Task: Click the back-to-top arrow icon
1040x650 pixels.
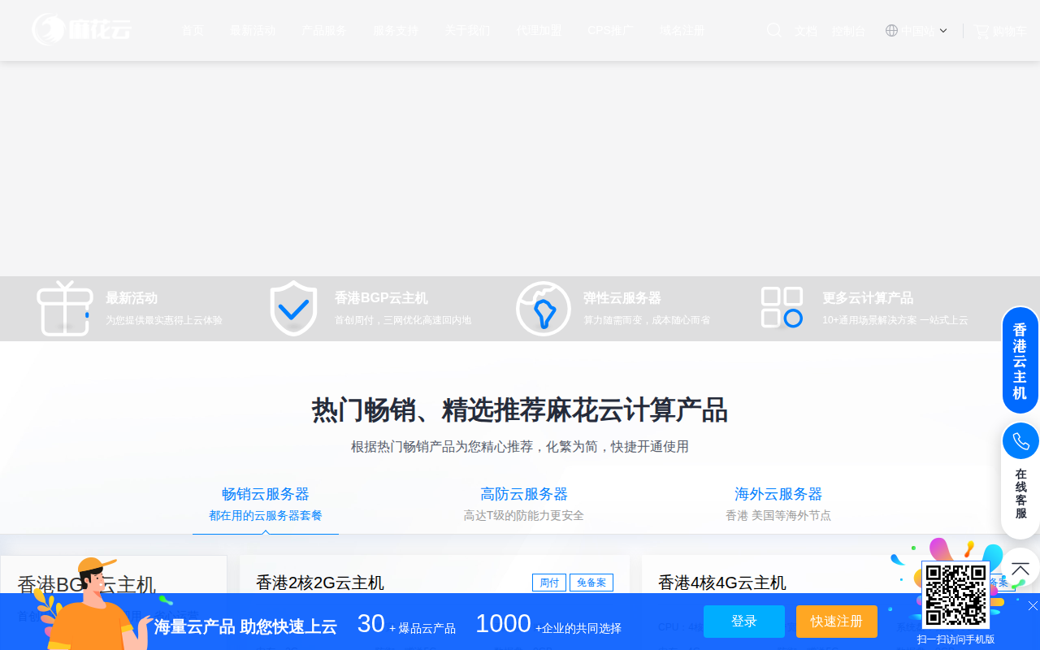Action: coord(1020,568)
